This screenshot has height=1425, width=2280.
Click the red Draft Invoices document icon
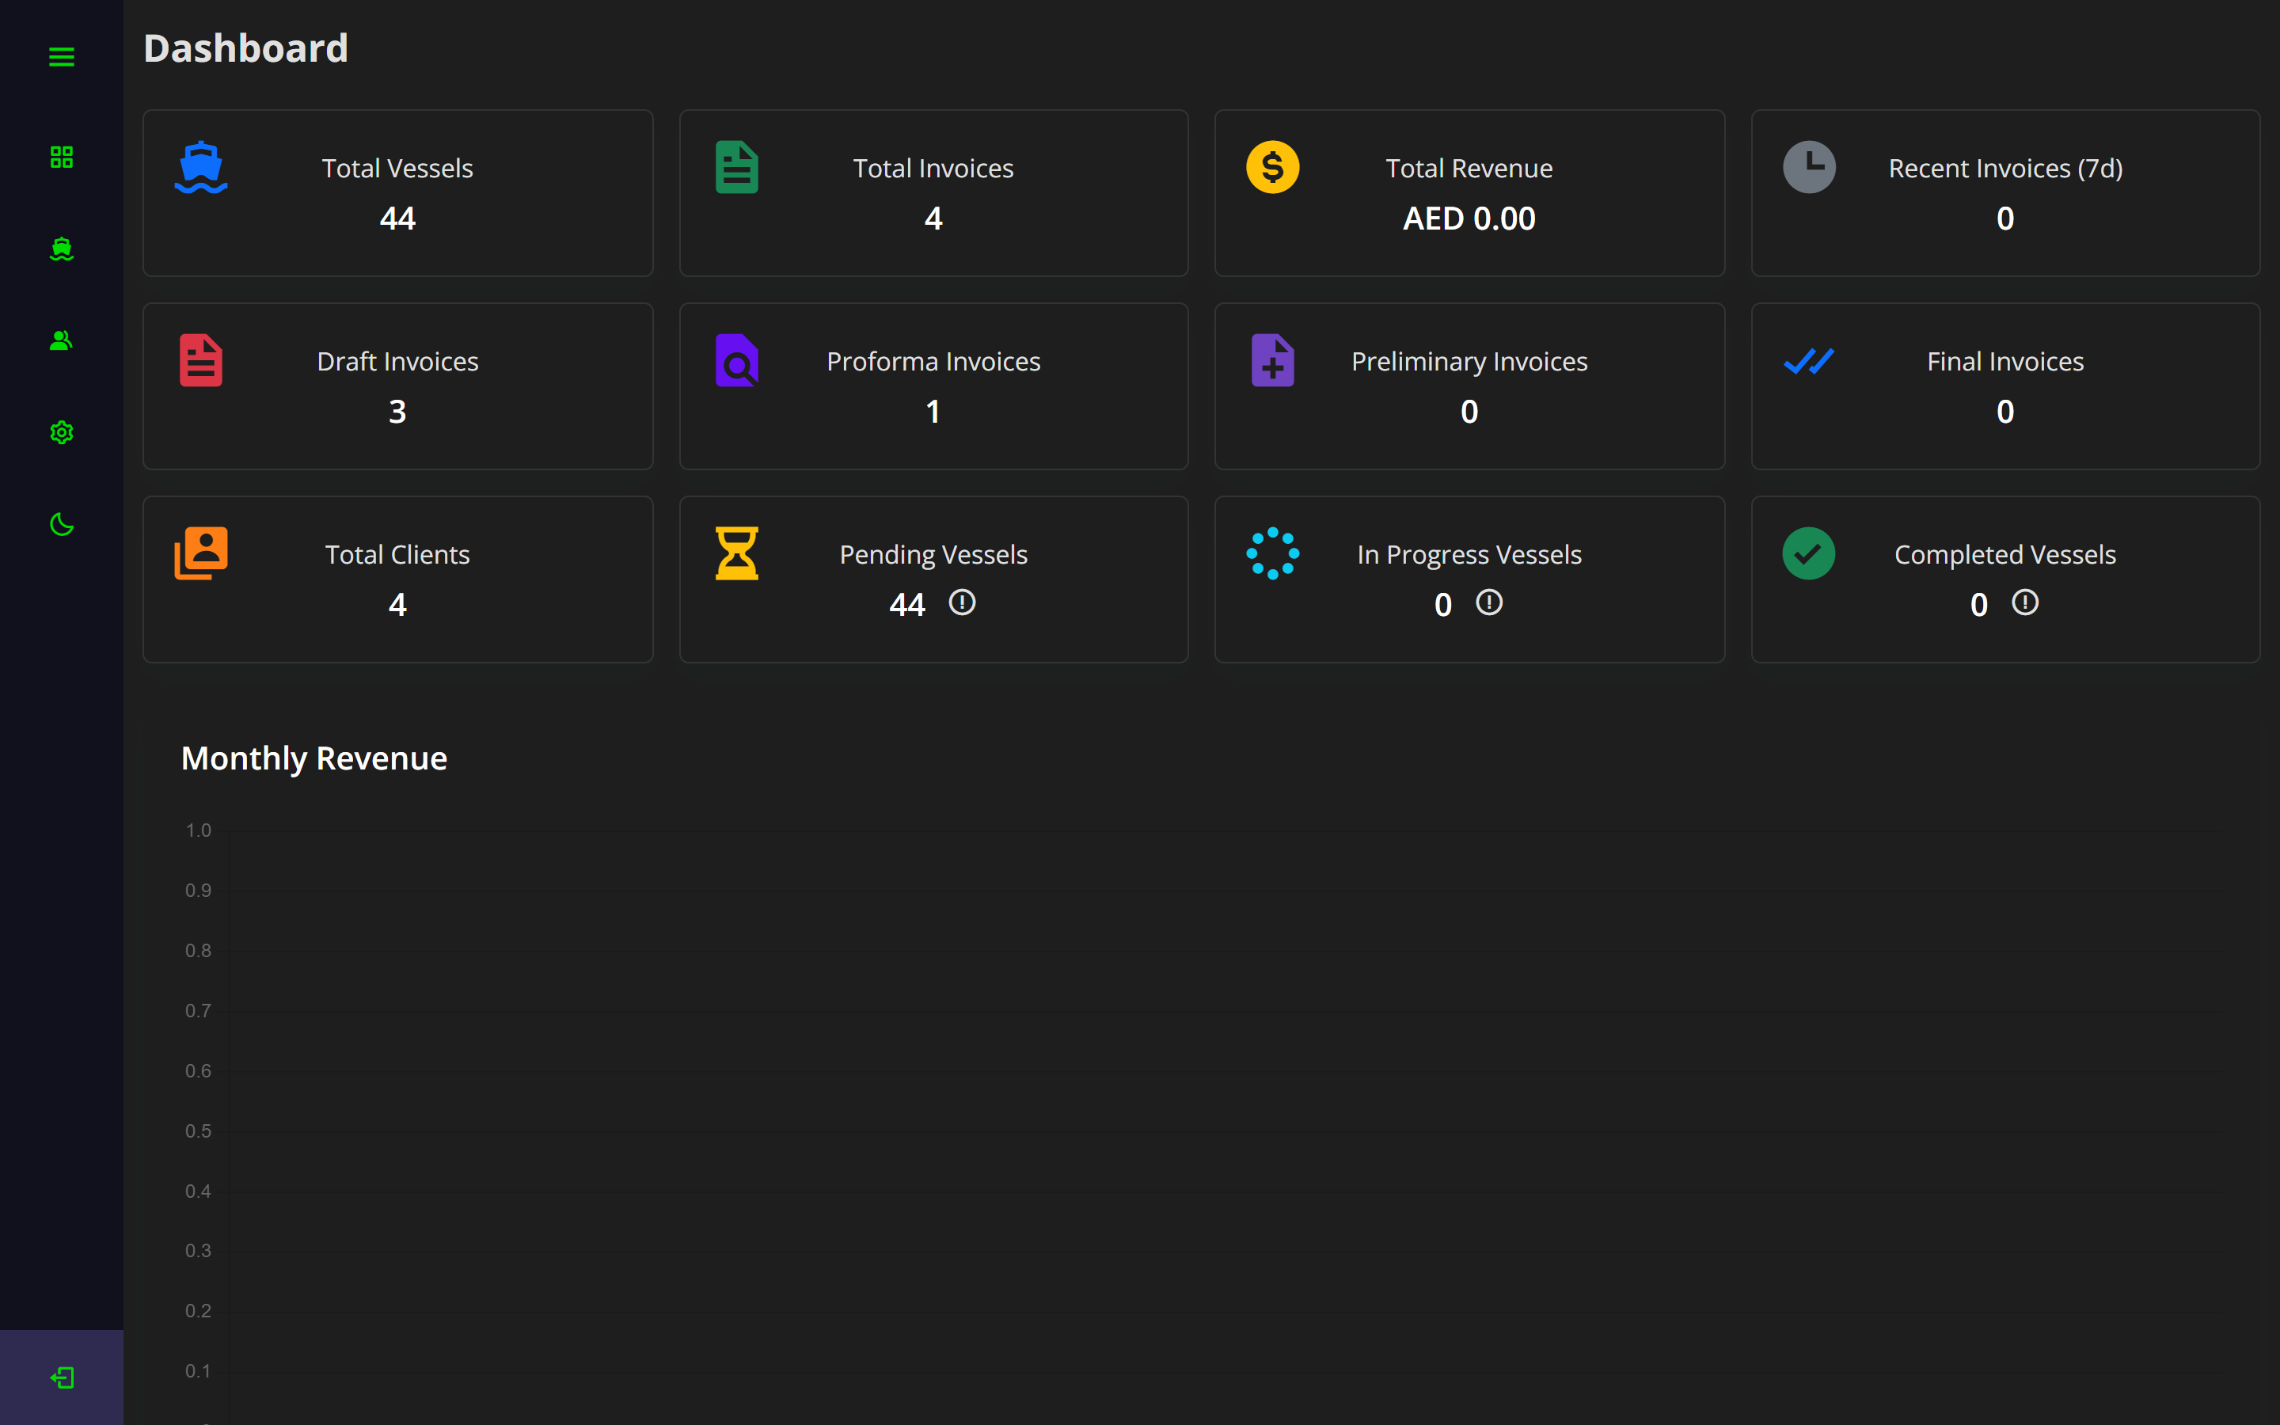200,361
